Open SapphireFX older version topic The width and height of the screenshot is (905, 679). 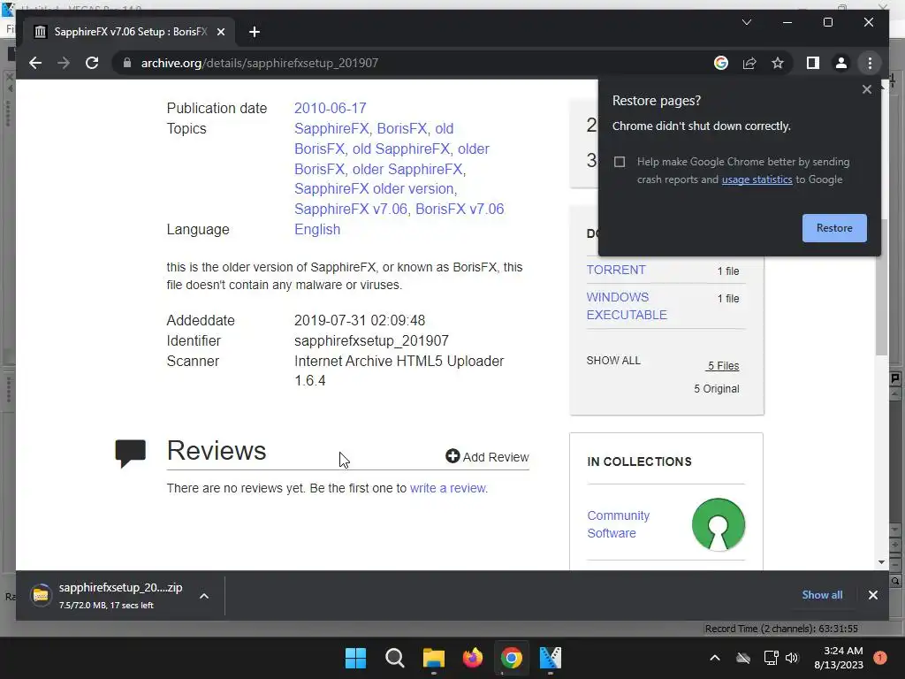click(375, 189)
